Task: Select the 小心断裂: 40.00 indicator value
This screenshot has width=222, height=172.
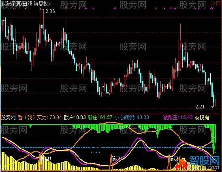Action: 132,117
